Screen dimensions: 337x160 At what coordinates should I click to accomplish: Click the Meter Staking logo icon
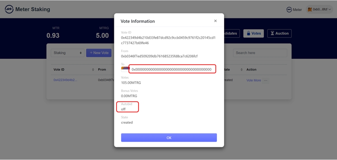(x=9, y=9)
